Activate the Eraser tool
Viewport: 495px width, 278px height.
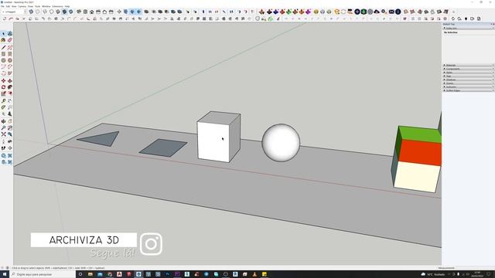point(10,40)
